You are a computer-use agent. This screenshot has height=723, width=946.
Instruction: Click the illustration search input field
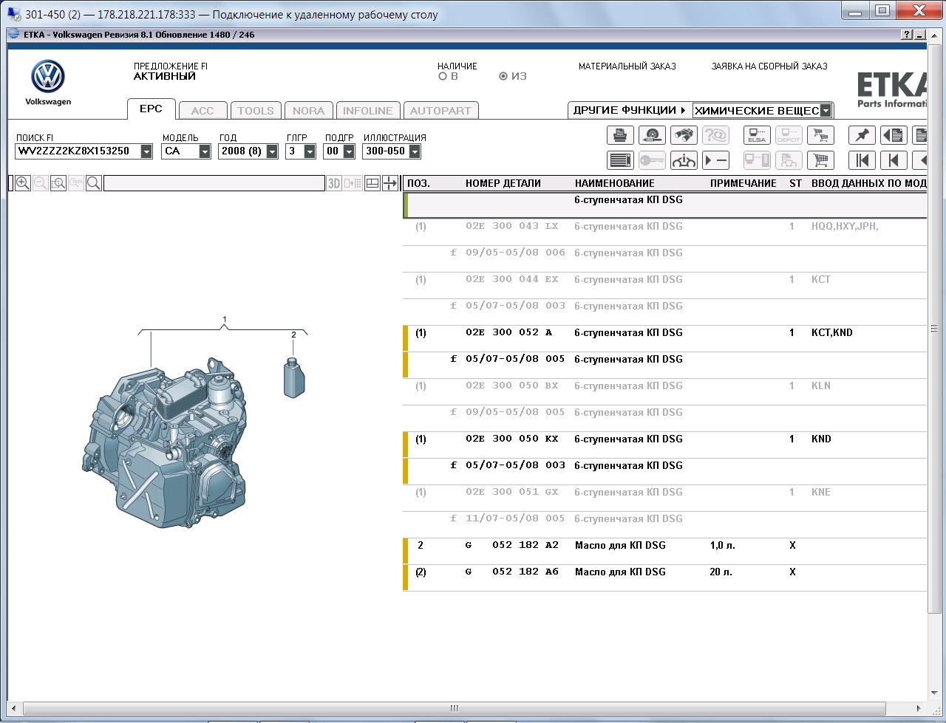pyautogui.click(x=214, y=183)
